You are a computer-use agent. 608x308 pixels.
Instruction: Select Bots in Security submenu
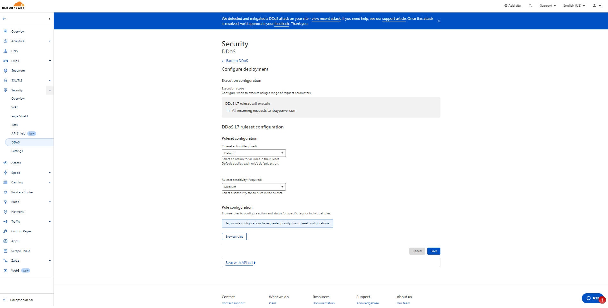tap(15, 125)
